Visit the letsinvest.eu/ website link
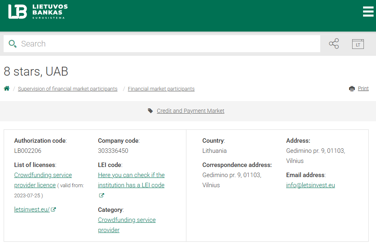Viewport: 376px width, 243px height. pyautogui.click(x=32, y=209)
